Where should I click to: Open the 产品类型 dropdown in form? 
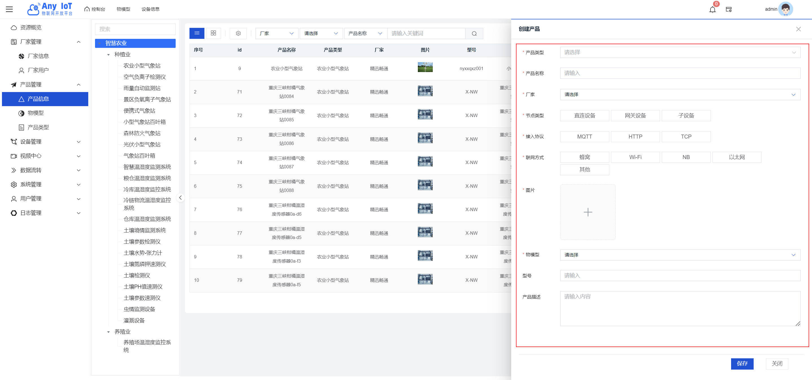pos(679,52)
